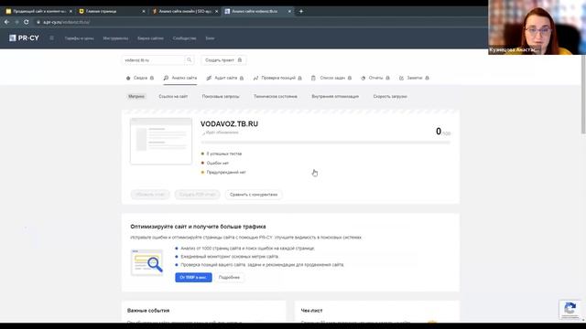Click lock icon next to Список задач
Screen dimensions: 586x329
click(350, 78)
